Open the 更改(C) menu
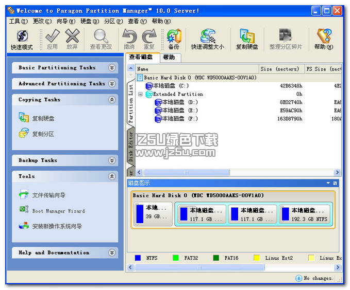Screen dimensions: 350x290 pyautogui.click(x=42, y=22)
